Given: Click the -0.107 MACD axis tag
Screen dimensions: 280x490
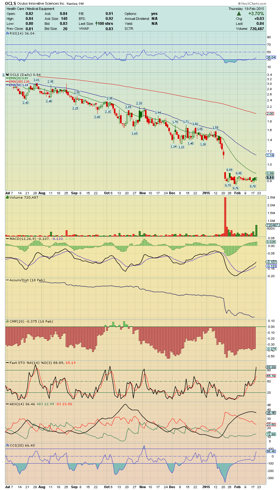Looking at the screenshot, I should [x=272, y=262].
